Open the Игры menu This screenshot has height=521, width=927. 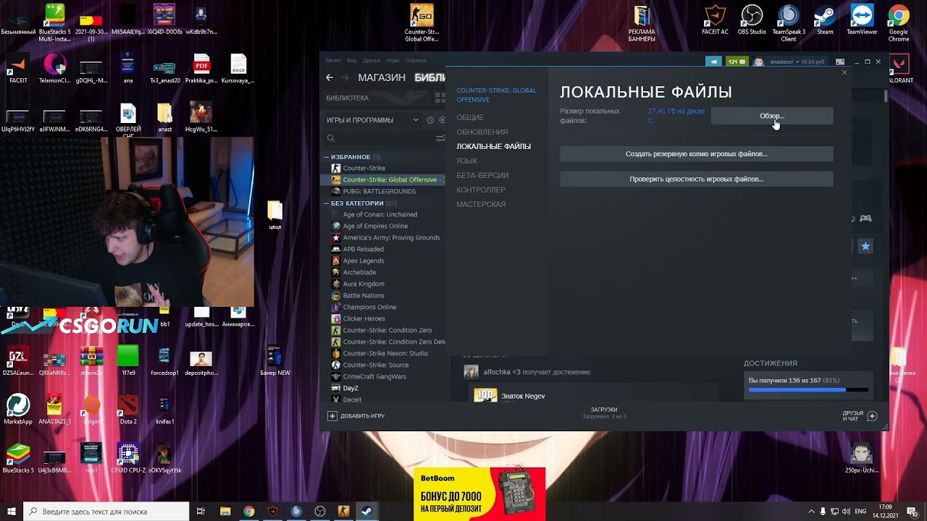(x=393, y=61)
